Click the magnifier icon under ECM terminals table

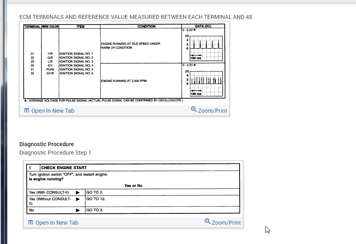194,109
